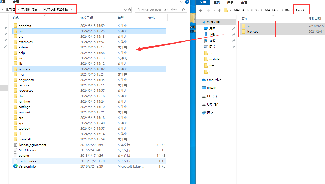Open 图片 in navigation pane
The width and height of the screenshot is (325, 184).
[x=212, y=47]
